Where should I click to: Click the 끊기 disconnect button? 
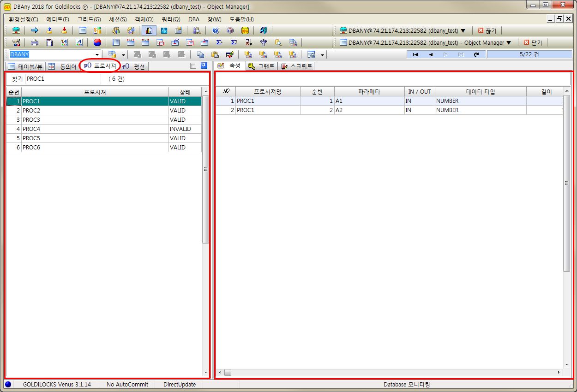point(487,30)
